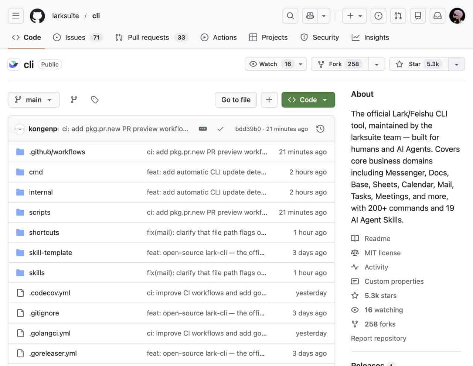
Task: View the MIT license link
Action: point(376,253)
